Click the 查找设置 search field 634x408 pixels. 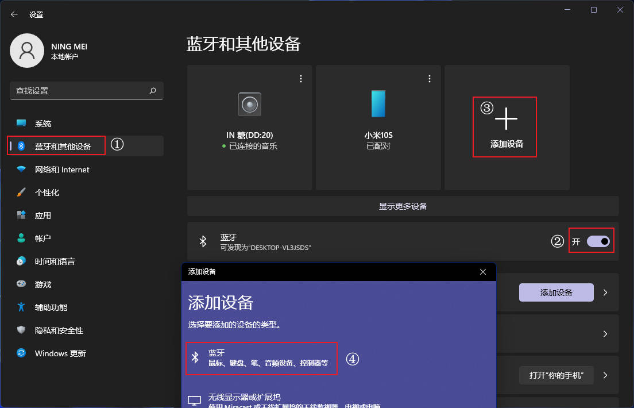pyautogui.click(x=86, y=91)
